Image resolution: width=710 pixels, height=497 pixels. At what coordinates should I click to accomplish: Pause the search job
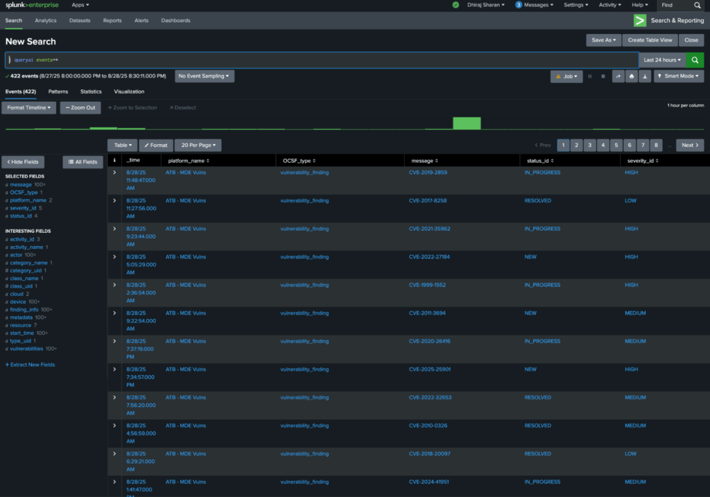589,76
